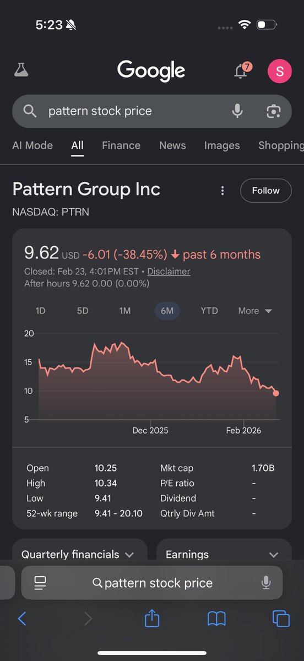Tap Safari share icon
Screen dimensions: 304x661
point(152,618)
